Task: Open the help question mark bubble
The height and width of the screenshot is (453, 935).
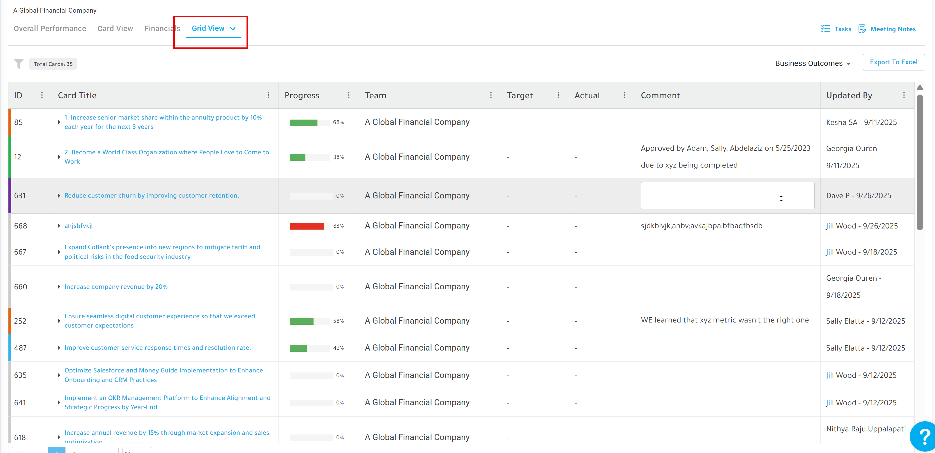Action: coord(924,436)
